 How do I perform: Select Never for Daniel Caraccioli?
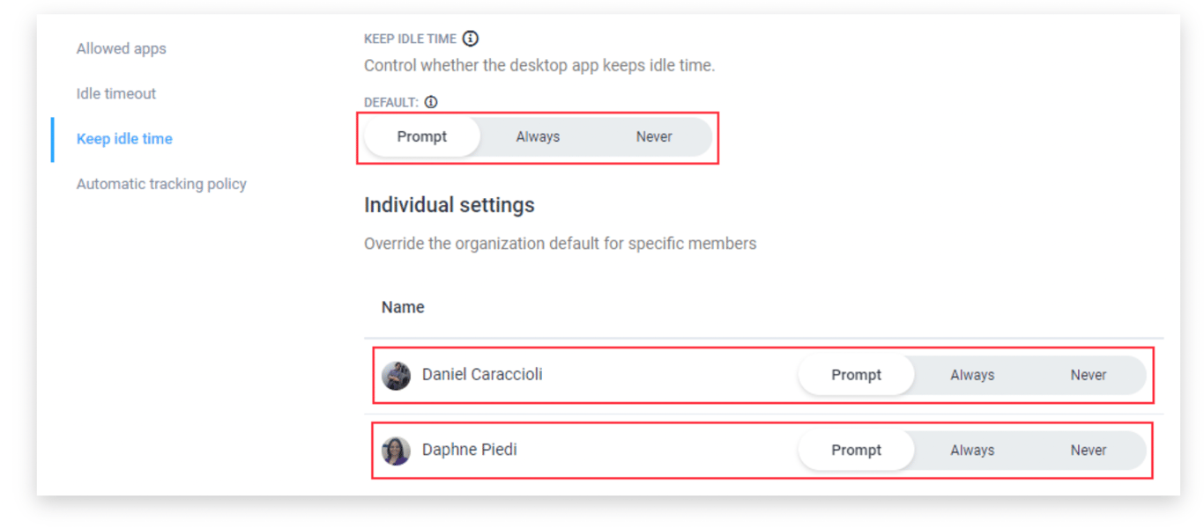pos(1089,375)
